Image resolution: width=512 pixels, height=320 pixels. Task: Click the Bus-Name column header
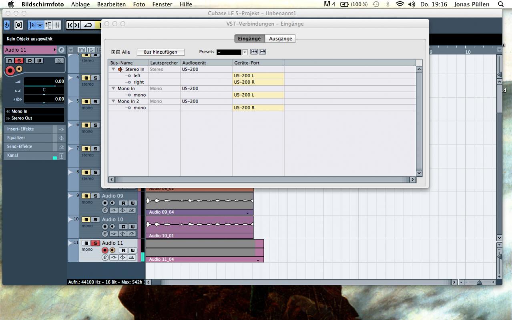pos(128,63)
